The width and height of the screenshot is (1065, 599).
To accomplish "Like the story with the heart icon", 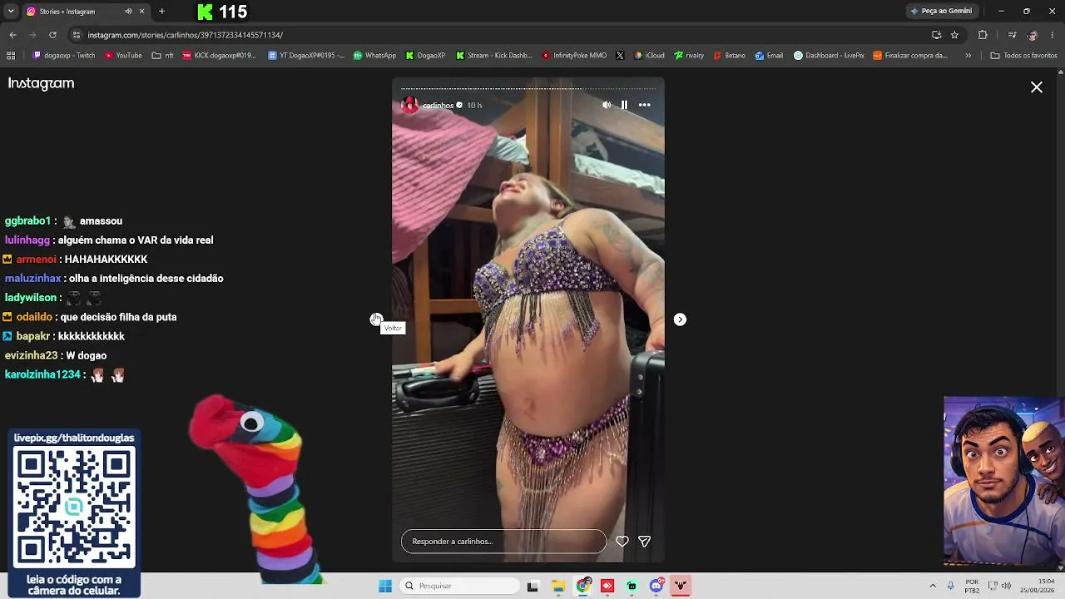I will pos(622,542).
